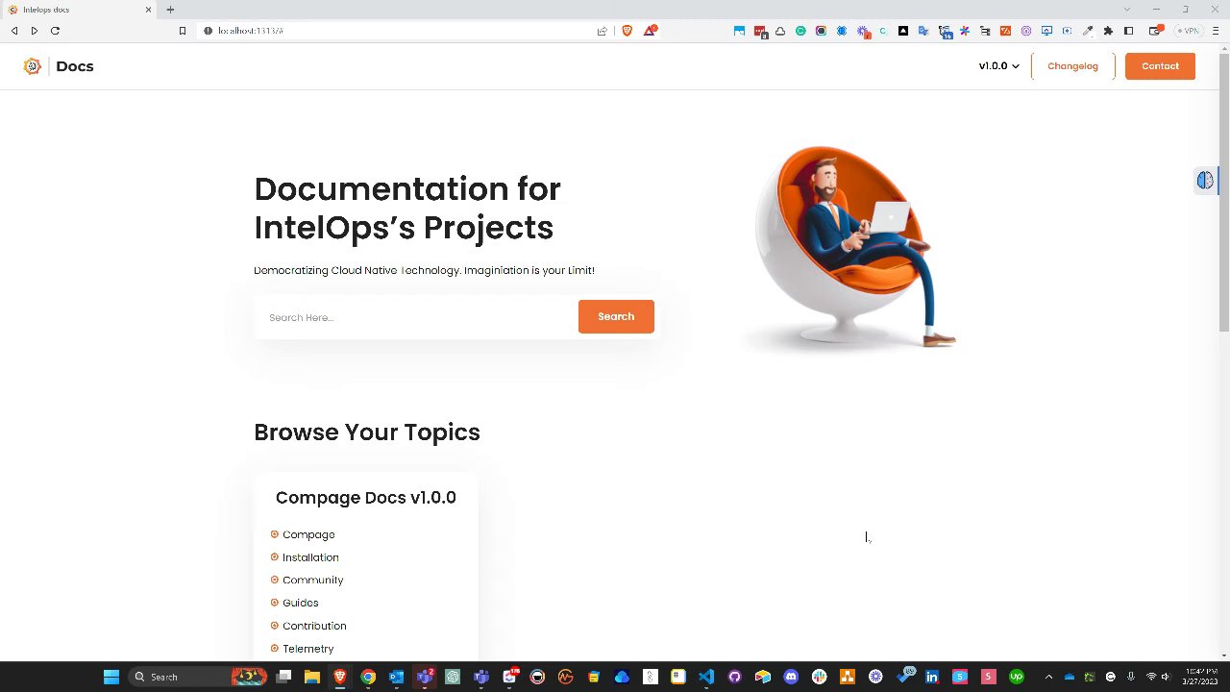Select the Intelops docs browser tab
This screenshot has width=1230, height=692.
pyautogui.click(x=81, y=10)
